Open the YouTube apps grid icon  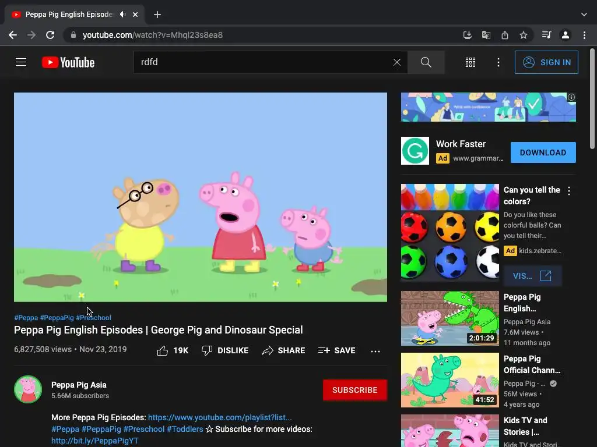[470, 62]
